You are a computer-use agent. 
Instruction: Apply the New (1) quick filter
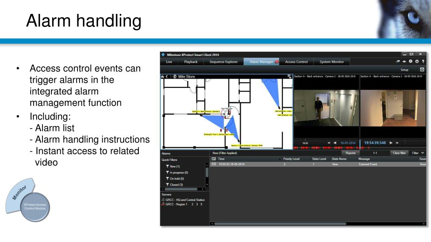click(x=173, y=166)
